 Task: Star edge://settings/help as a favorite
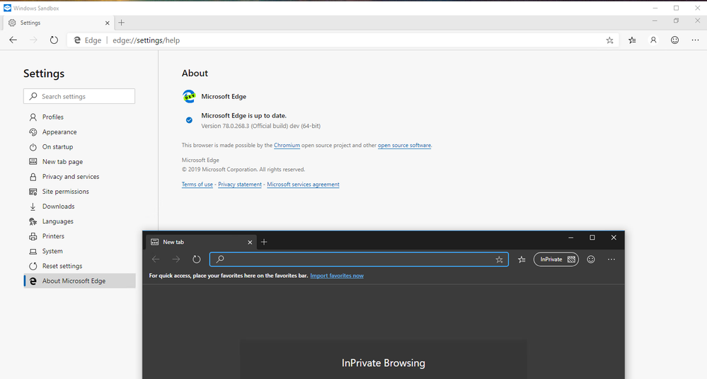click(x=609, y=40)
